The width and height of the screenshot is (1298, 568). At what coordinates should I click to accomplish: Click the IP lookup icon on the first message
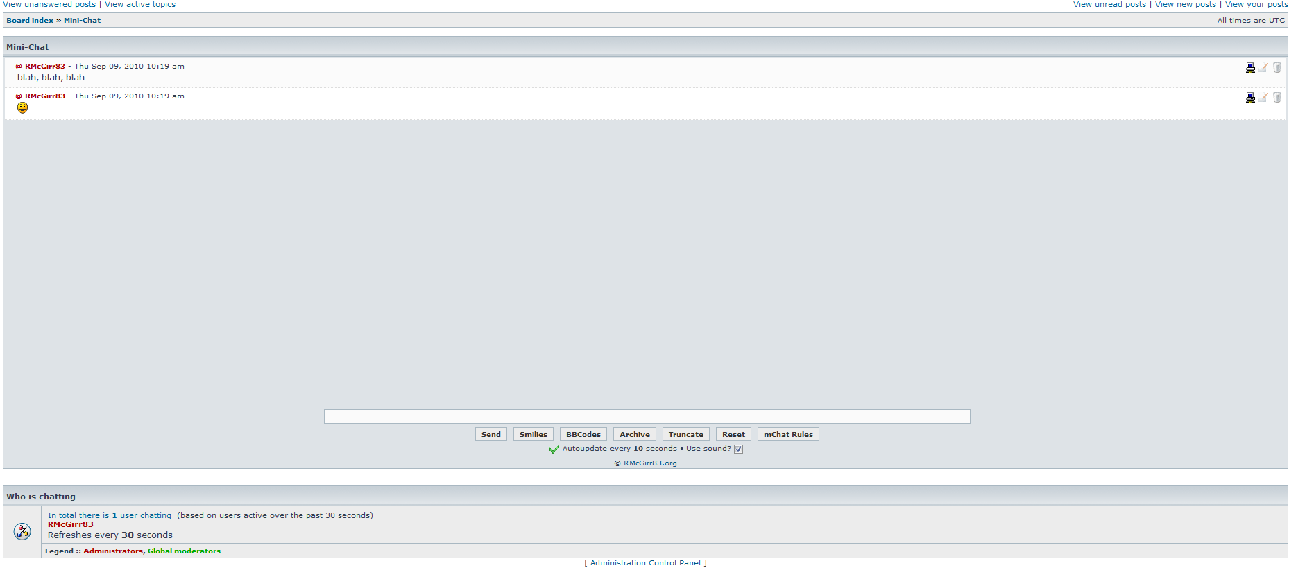[x=1250, y=67]
